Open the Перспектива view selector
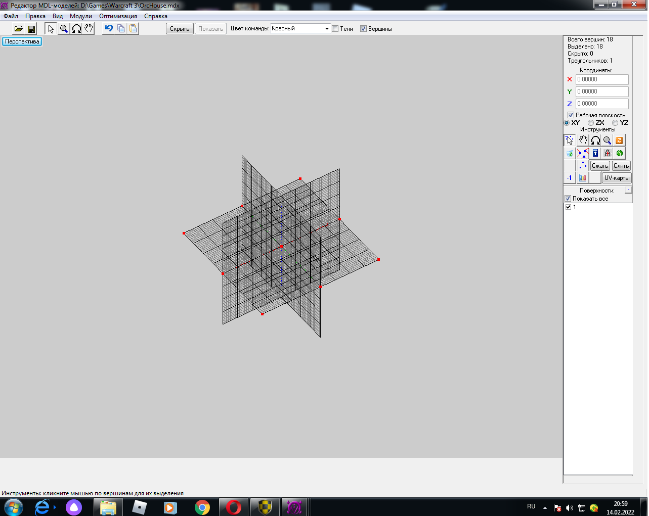This screenshot has width=649, height=516. coord(22,41)
